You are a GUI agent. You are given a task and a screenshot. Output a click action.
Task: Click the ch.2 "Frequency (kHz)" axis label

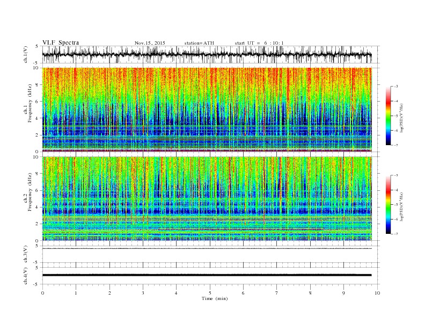coord(30,191)
